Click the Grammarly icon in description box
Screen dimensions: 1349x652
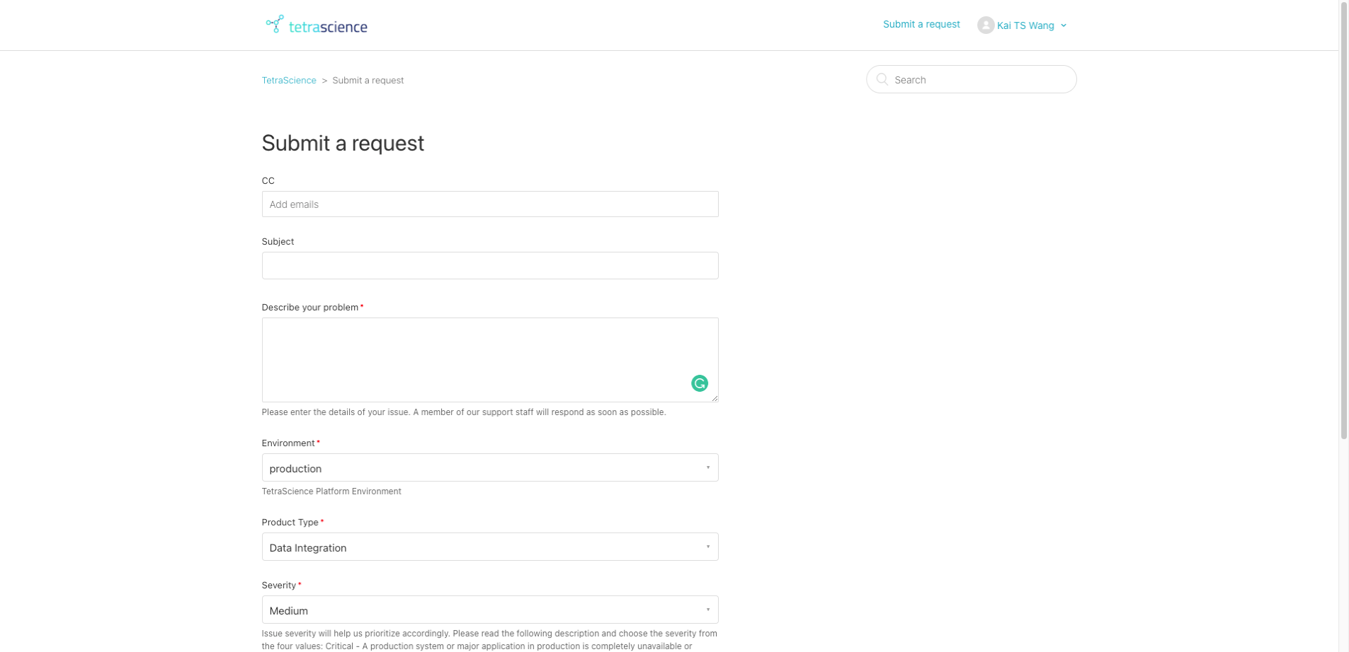coord(700,383)
